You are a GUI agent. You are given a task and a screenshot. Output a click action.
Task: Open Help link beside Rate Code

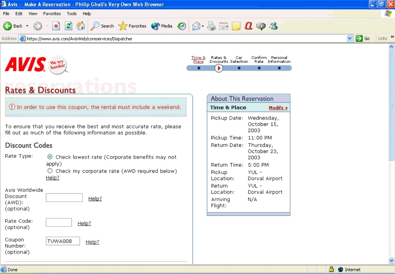click(84, 223)
